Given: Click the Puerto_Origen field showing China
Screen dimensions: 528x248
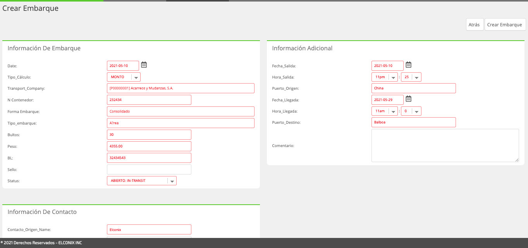Looking at the screenshot, I should pos(414,88).
